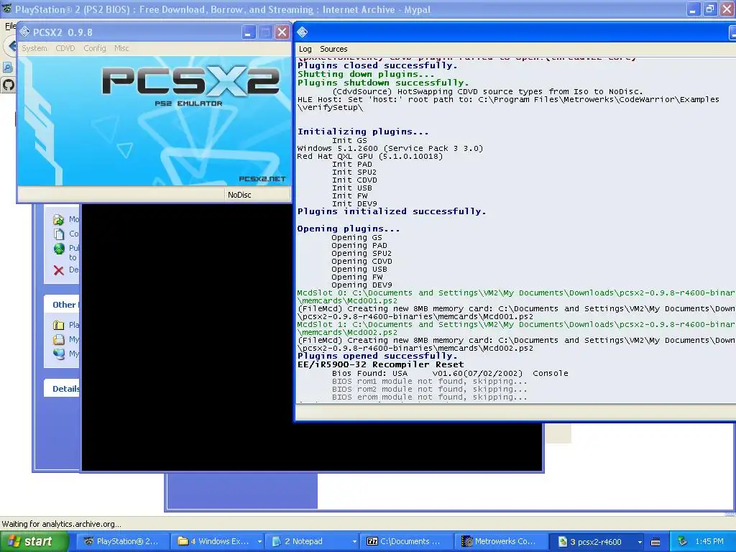The width and height of the screenshot is (736, 552).
Task: Click 'Waiting for analytics.archive.org...' status text
Action: tap(62, 524)
